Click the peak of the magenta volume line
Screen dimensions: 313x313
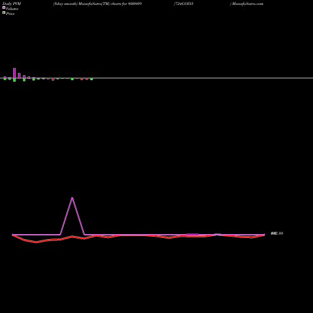pyautogui.click(x=72, y=198)
